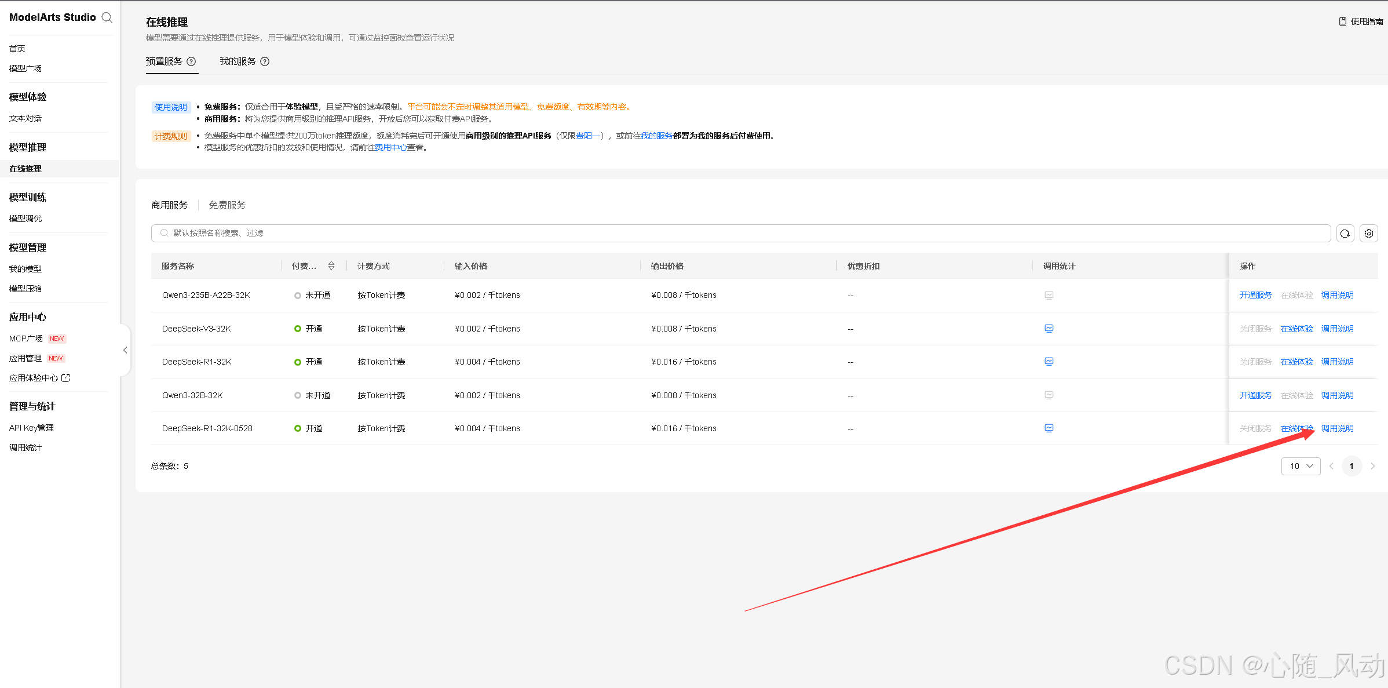Open MCP广场 in the sidebar
The height and width of the screenshot is (688, 1388).
pyautogui.click(x=26, y=338)
